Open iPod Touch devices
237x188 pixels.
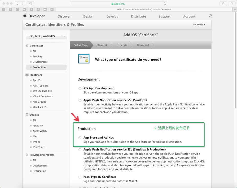click(39, 147)
